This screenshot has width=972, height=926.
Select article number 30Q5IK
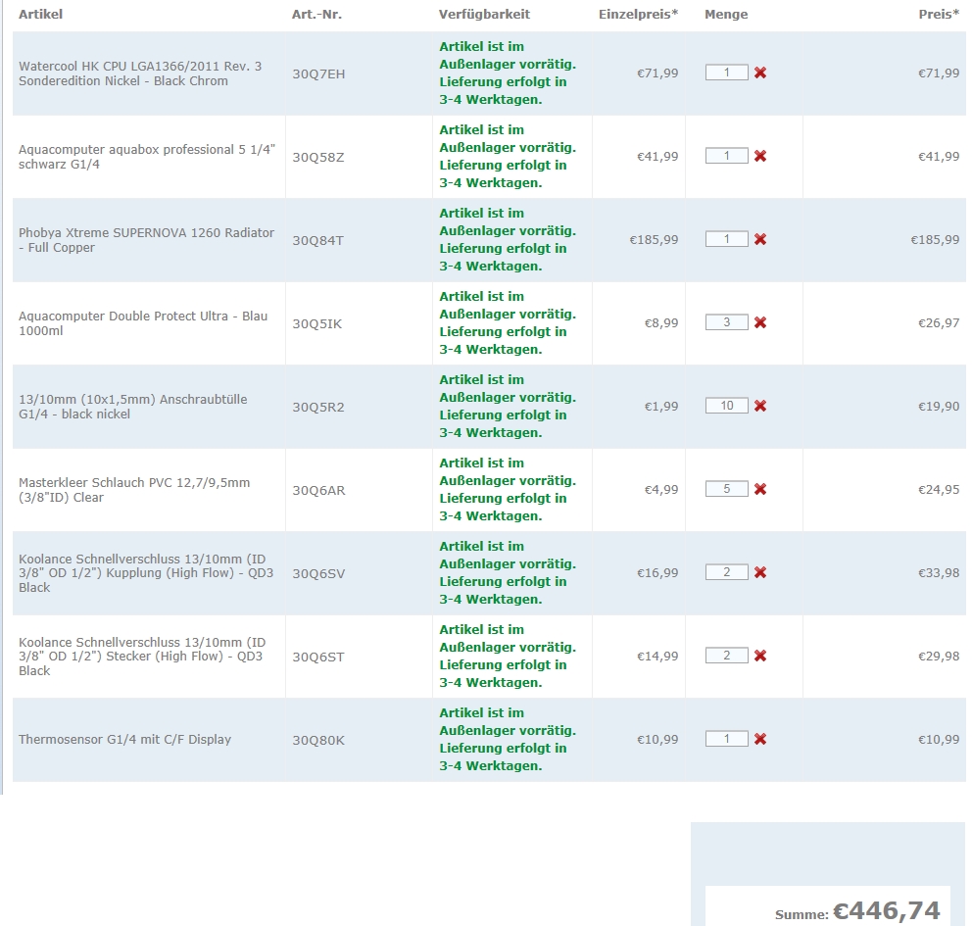(x=316, y=324)
